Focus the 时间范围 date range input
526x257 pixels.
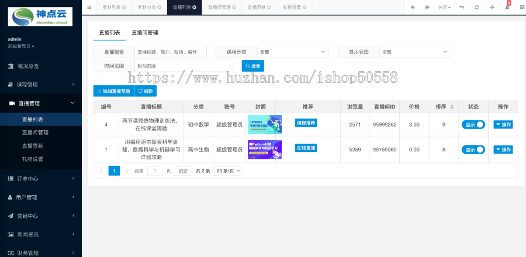184,66
